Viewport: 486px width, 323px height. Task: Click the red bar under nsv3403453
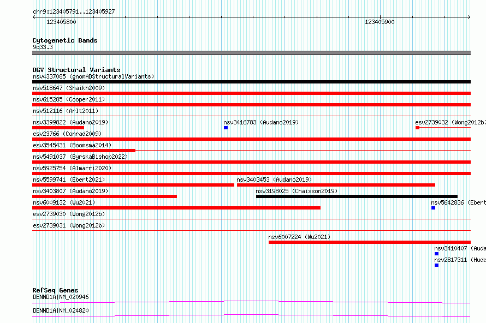(336, 185)
